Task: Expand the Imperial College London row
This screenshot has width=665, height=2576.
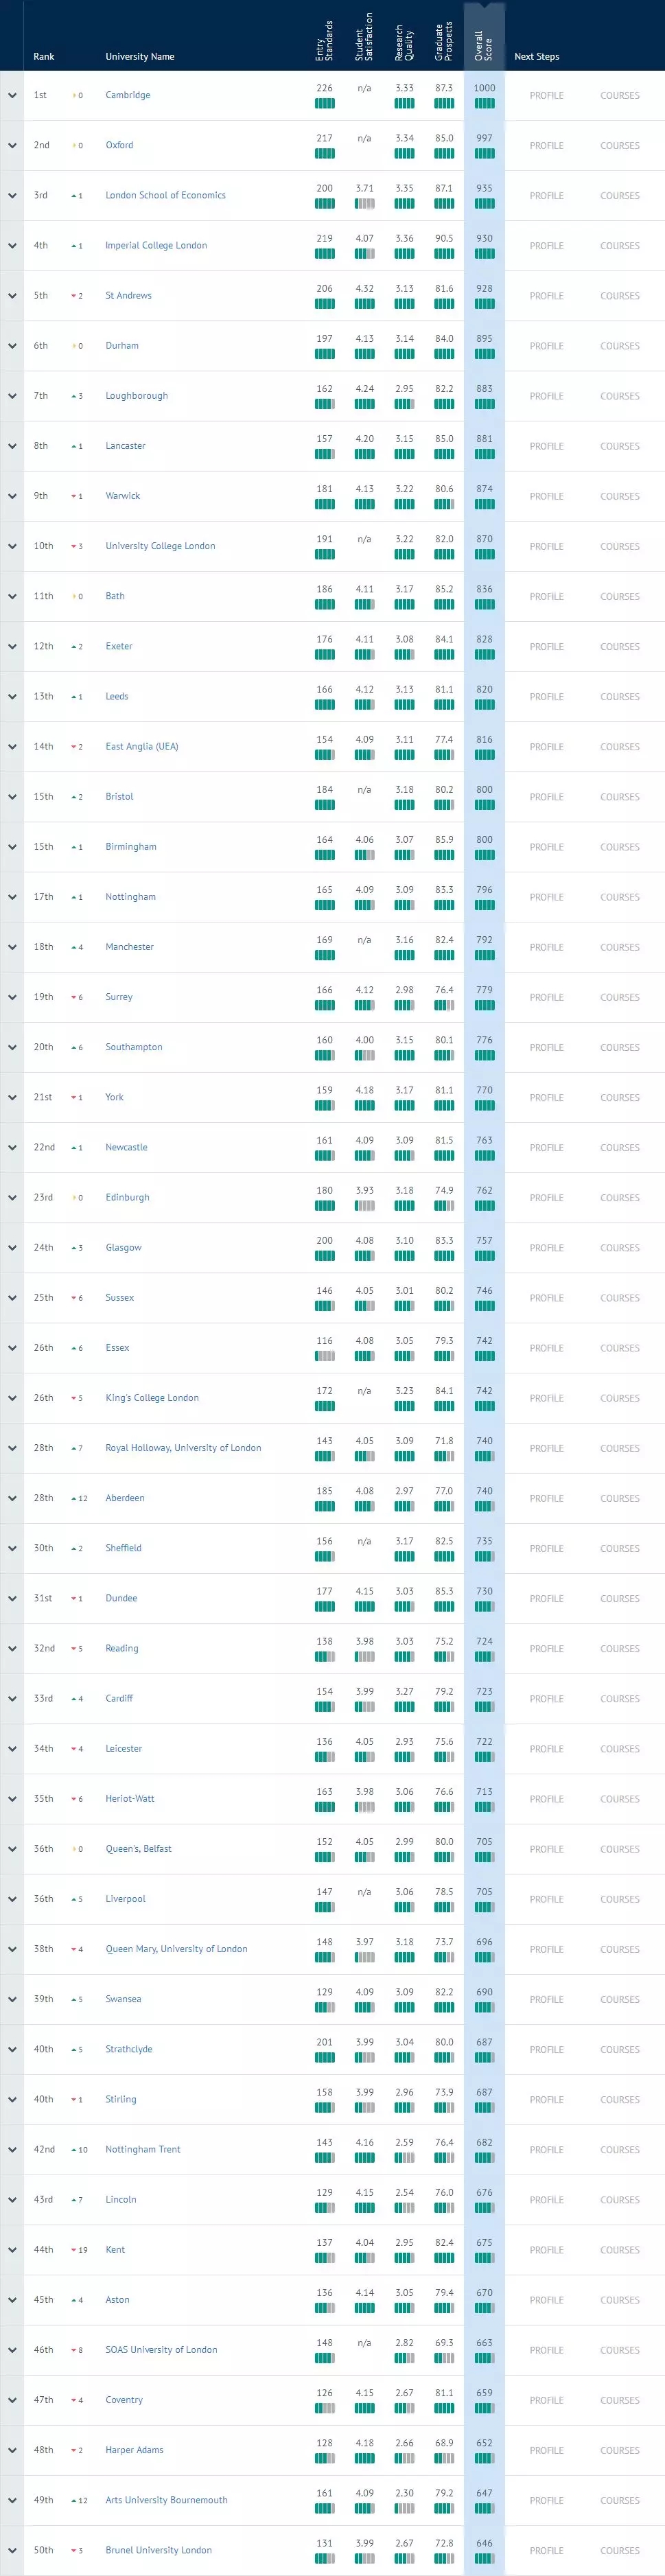Action: pyautogui.click(x=12, y=246)
